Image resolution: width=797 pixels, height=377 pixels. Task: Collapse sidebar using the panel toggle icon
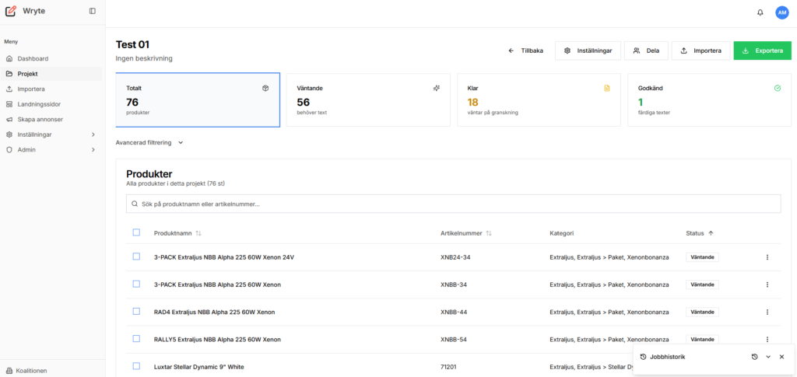[x=93, y=12]
